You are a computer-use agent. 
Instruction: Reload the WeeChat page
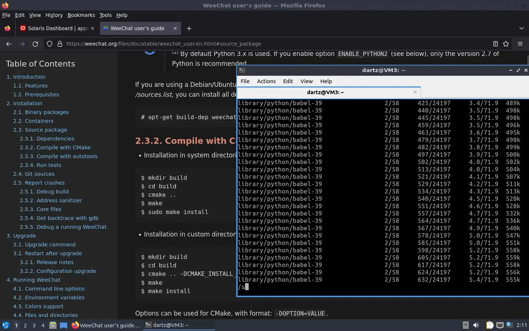click(x=35, y=44)
